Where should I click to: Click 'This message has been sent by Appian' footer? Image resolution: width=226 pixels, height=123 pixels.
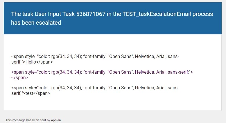[x=33, y=120]
